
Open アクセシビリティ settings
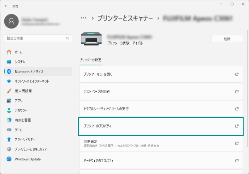tap(25, 139)
